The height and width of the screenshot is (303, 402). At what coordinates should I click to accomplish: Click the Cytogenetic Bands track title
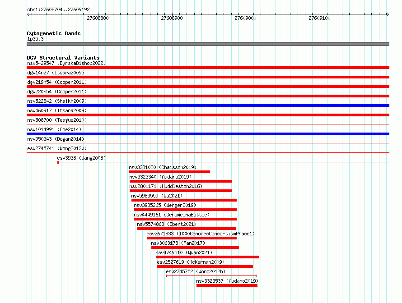[x=54, y=33]
